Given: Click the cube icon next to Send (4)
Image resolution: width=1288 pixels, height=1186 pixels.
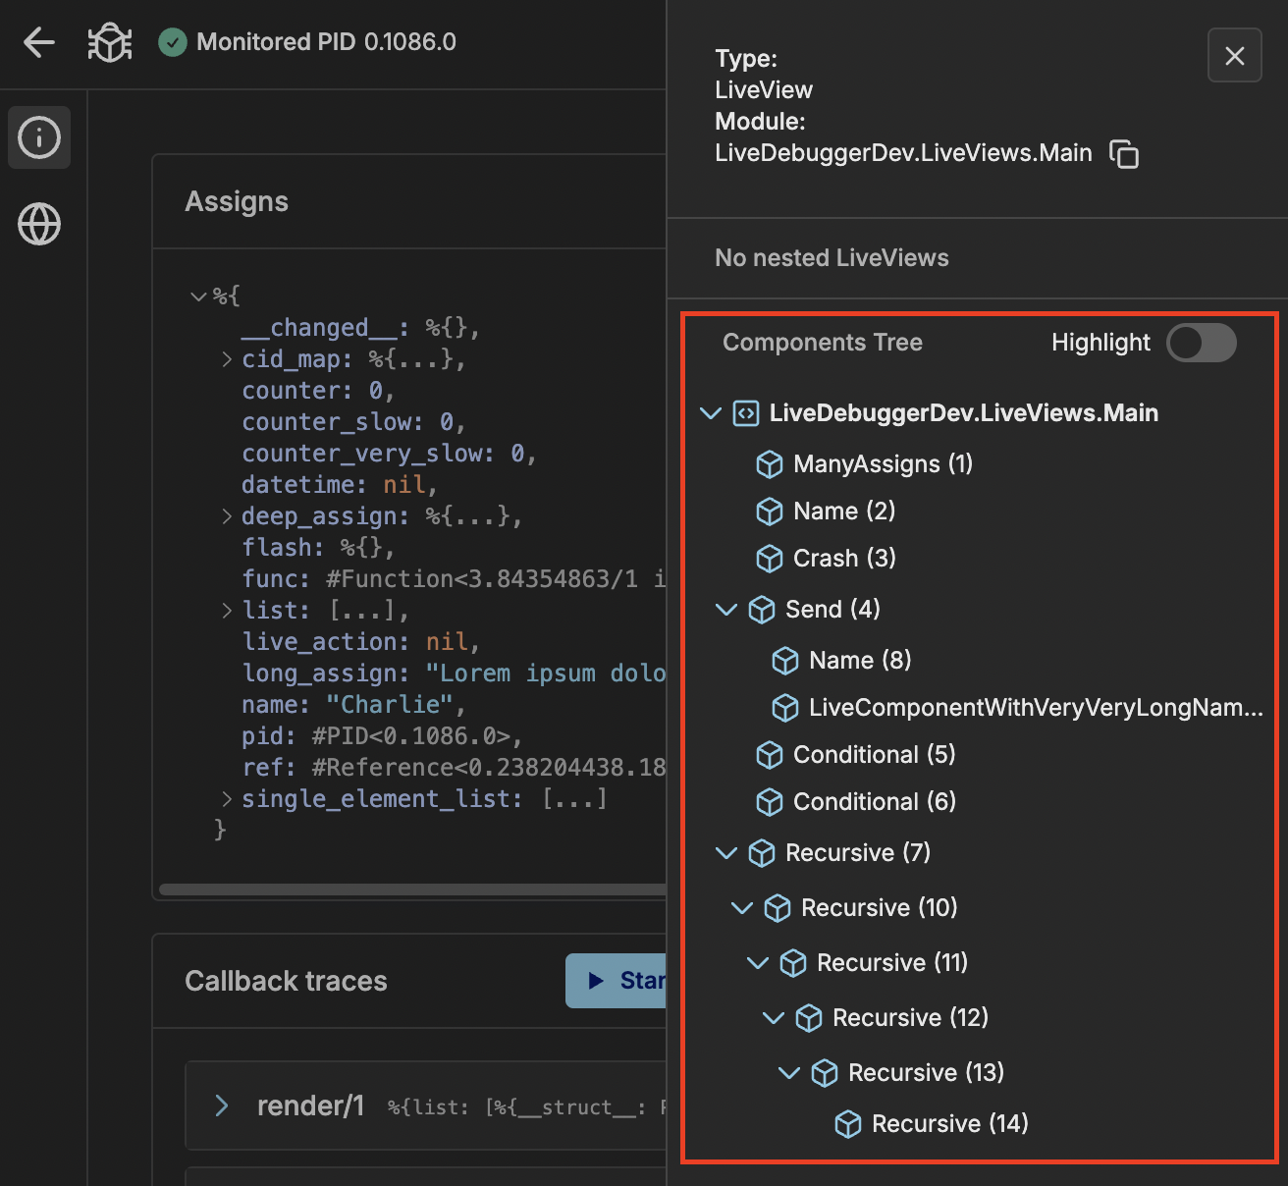Looking at the screenshot, I should click(762, 610).
